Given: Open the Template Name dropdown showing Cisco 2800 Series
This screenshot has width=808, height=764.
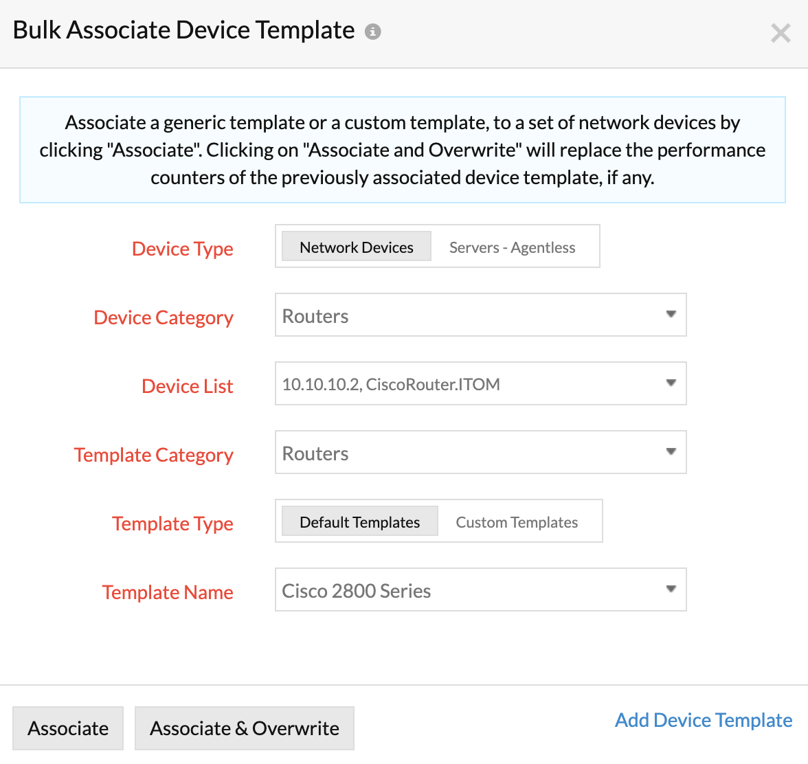Looking at the screenshot, I should [x=481, y=589].
